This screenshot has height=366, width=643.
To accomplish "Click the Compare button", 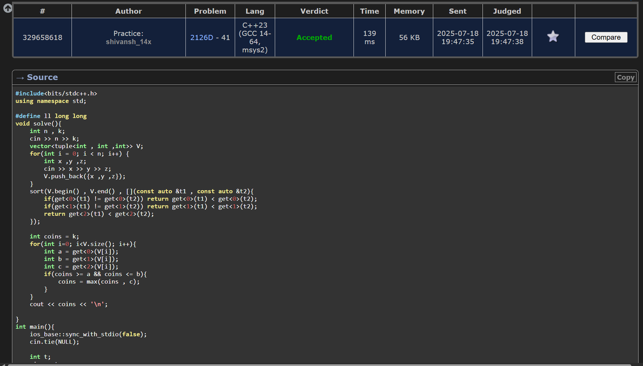I will click(x=606, y=37).
